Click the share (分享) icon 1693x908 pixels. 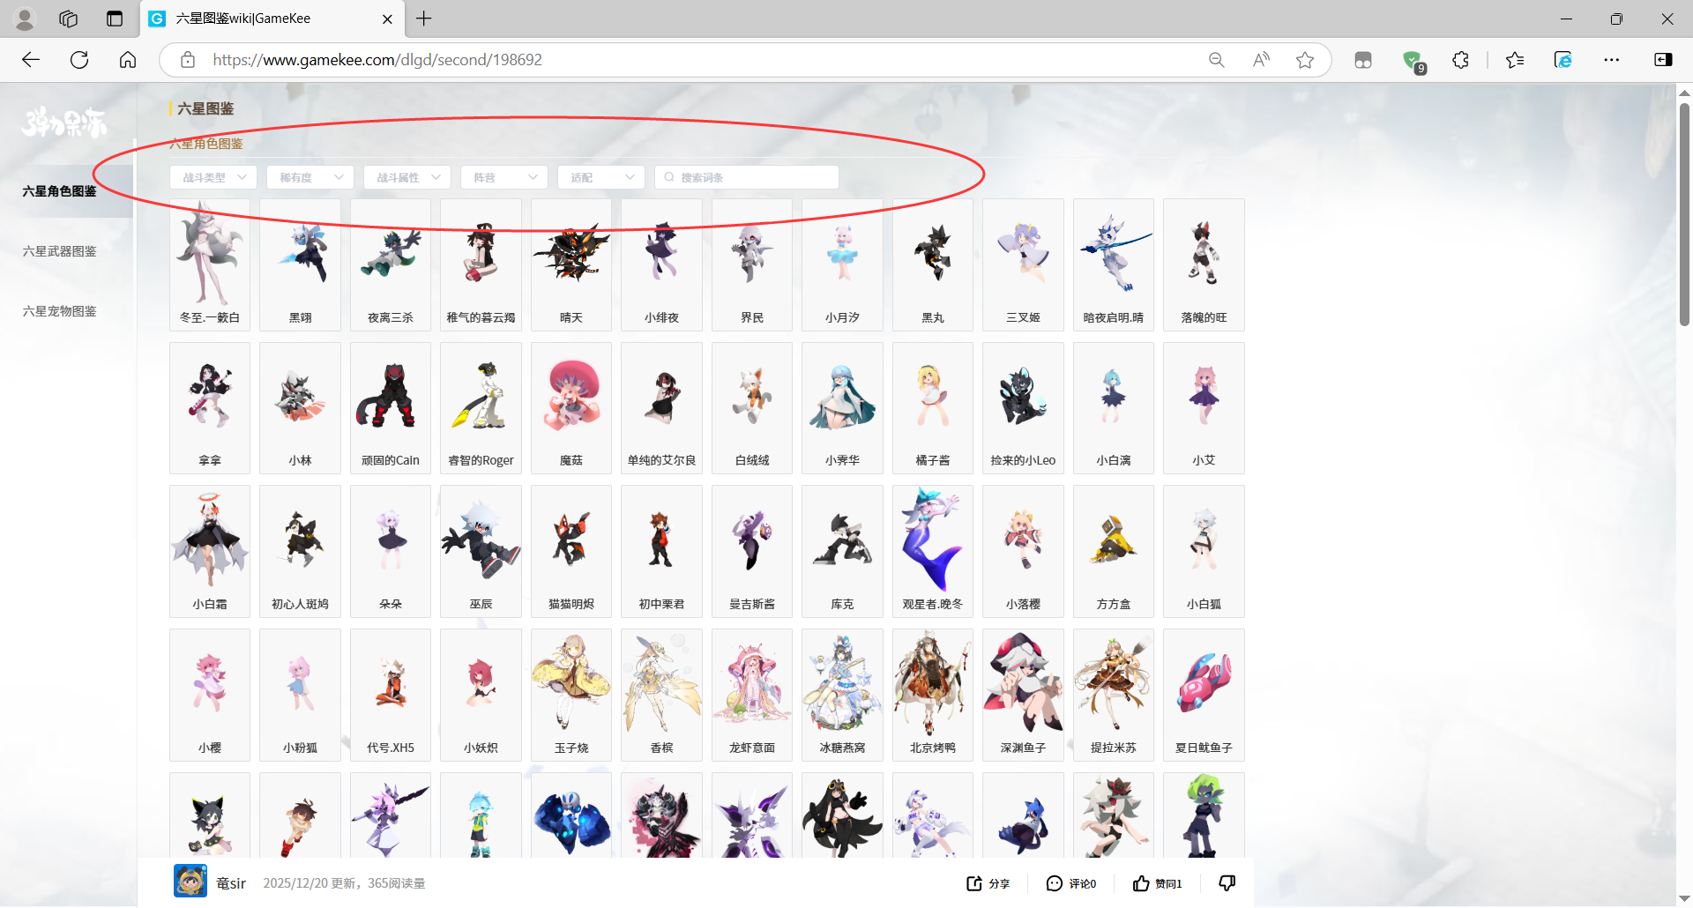tap(974, 883)
